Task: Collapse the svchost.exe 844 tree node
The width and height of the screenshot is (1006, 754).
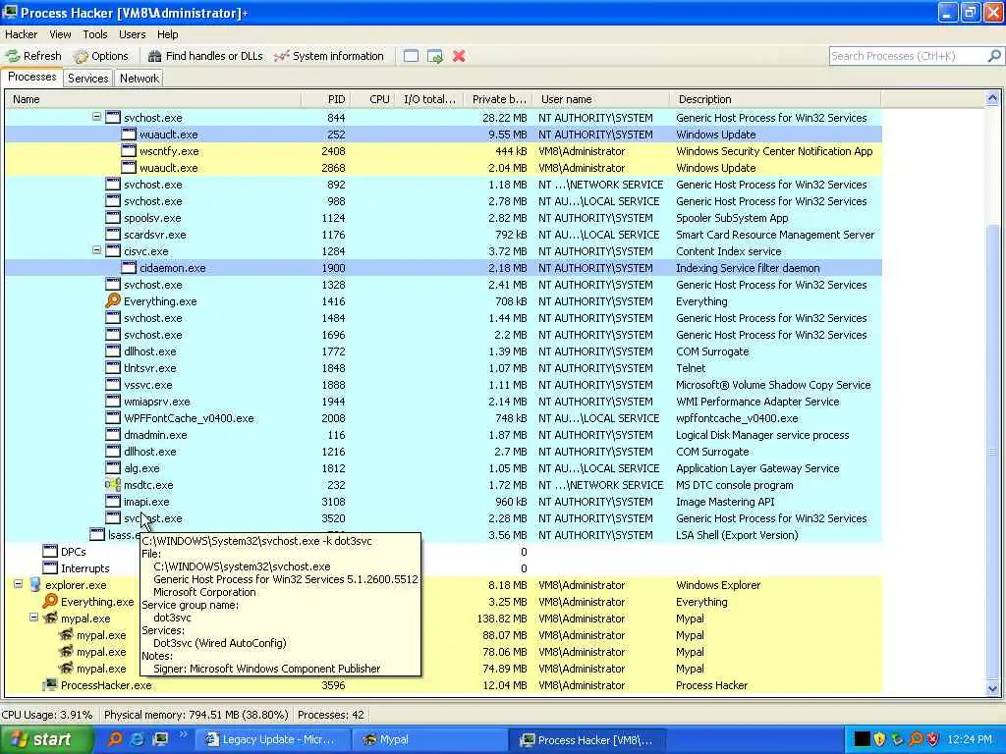Action: pyautogui.click(x=96, y=118)
